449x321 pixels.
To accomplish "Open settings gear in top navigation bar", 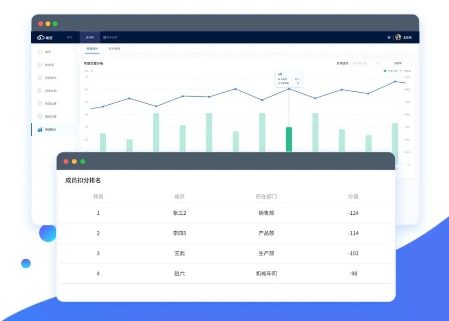I will [389, 37].
